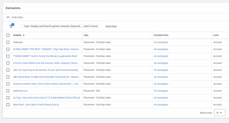The width and height of the screenshot is (229, 123).
Task: Open ABC isn't reporting on US election link
Action: [x=46, y=70]
